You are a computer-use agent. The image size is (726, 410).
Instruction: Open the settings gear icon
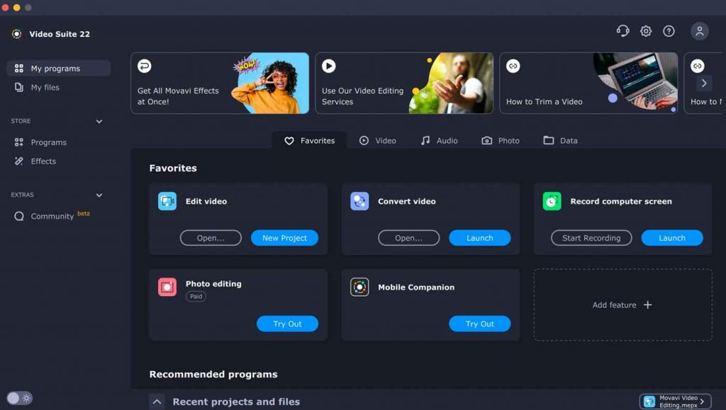pyautogui.click(x=645, y=31)
